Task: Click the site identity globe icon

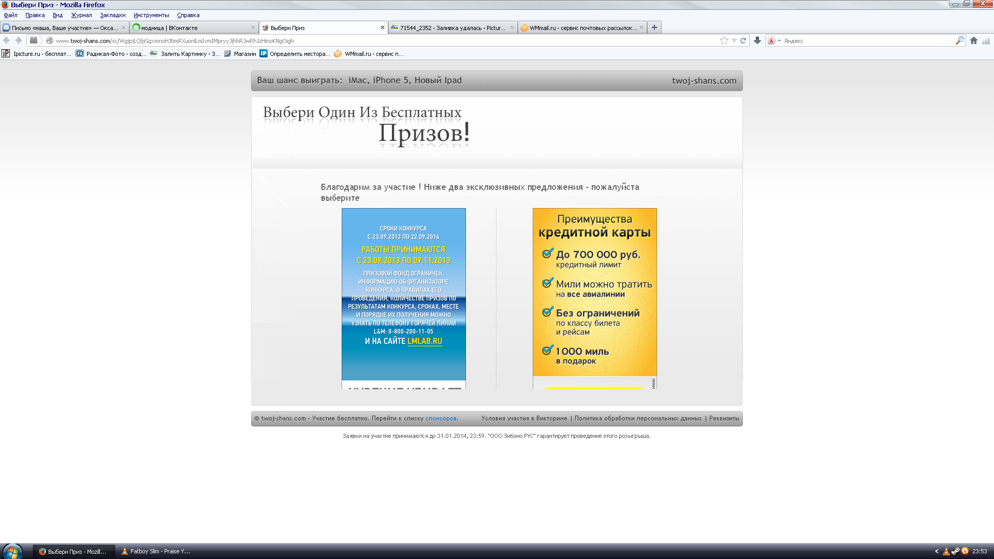Action: (50, 40)
